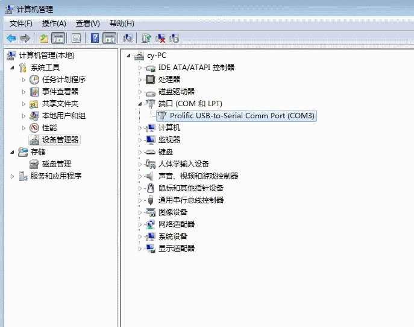The width and height of the screenshot is (414, 327).
Task: Expand the 共享文件夹 node arrow
Action: (24, 104)
